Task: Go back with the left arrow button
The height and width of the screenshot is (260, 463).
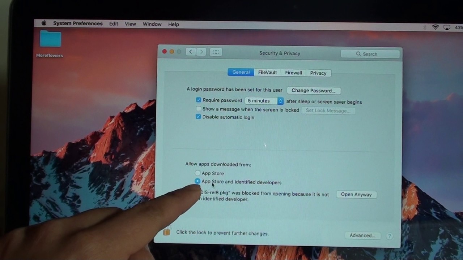Action: 191,52
